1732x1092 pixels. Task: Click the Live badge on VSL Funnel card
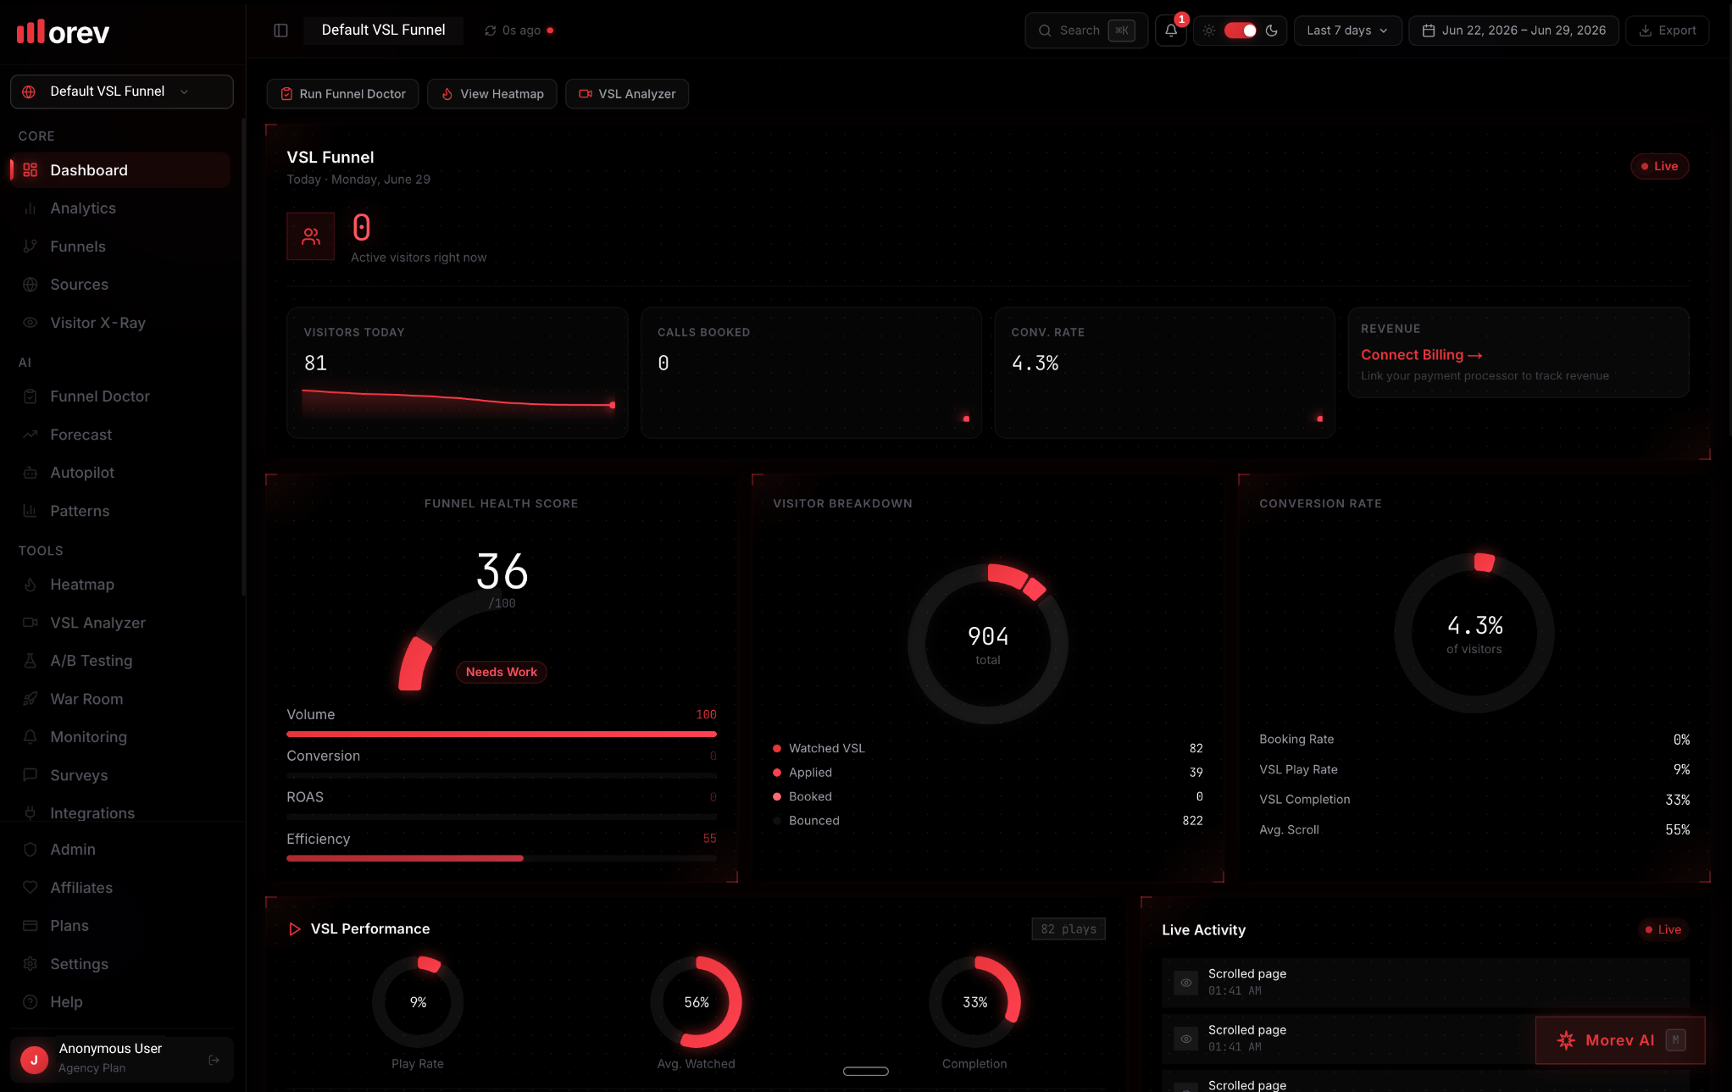click(1659, 166)
